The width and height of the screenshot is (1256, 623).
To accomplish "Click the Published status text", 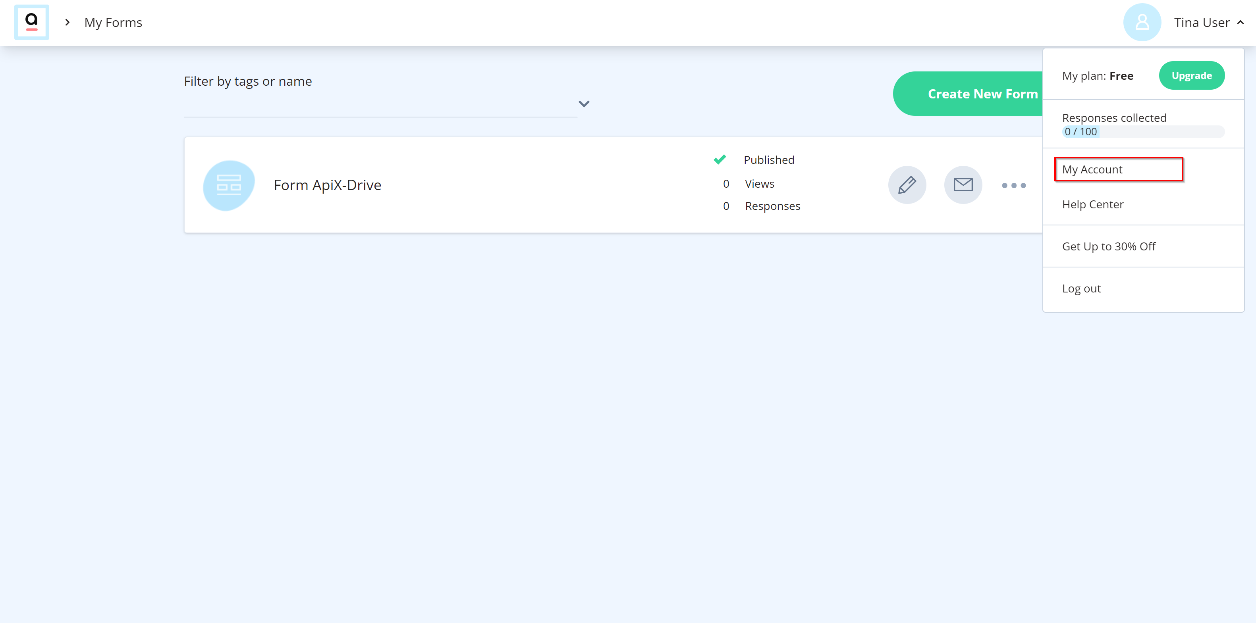I will click(x=769, y=160).
